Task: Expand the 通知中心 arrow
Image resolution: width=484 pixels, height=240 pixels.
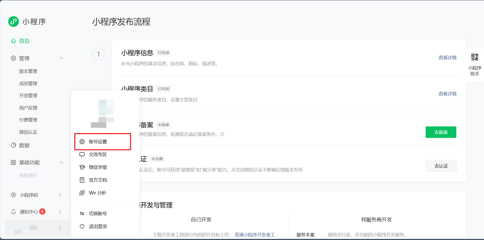Action: (60, 212)
